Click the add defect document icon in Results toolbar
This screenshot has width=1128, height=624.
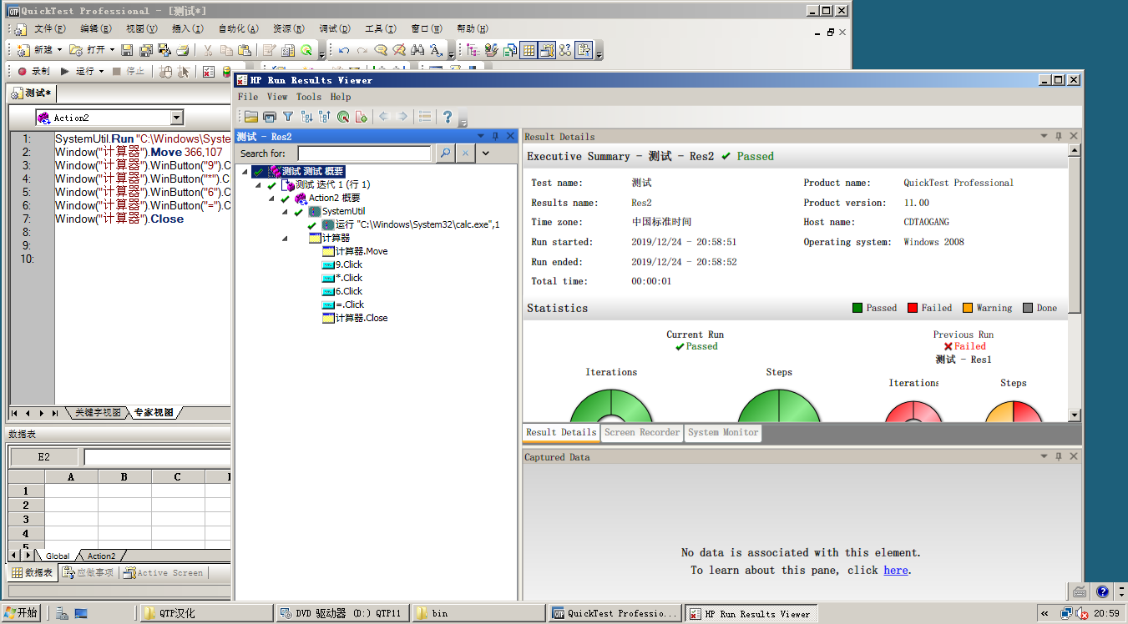[362, 117]
